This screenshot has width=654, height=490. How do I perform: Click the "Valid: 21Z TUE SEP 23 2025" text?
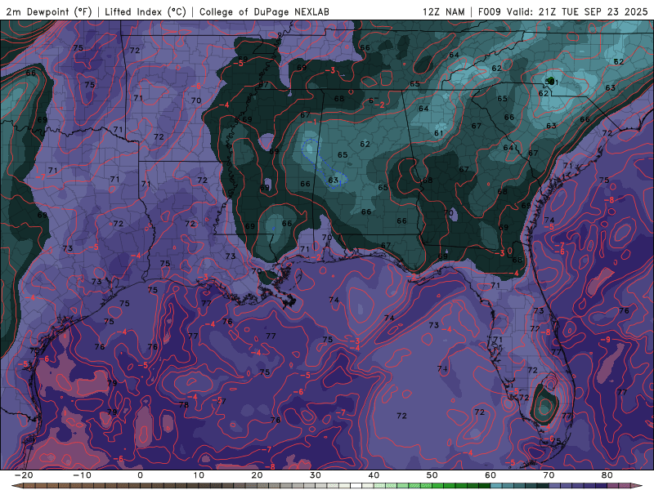click(577, 11)
